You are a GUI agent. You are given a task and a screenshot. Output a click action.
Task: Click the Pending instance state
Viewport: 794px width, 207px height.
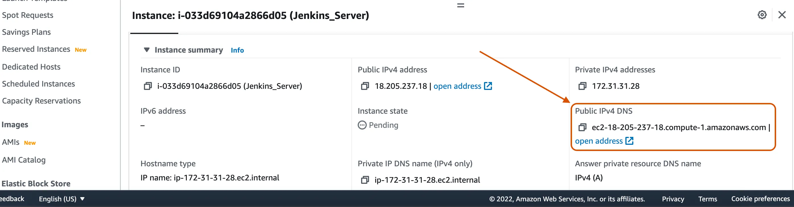tap(378, 125)
